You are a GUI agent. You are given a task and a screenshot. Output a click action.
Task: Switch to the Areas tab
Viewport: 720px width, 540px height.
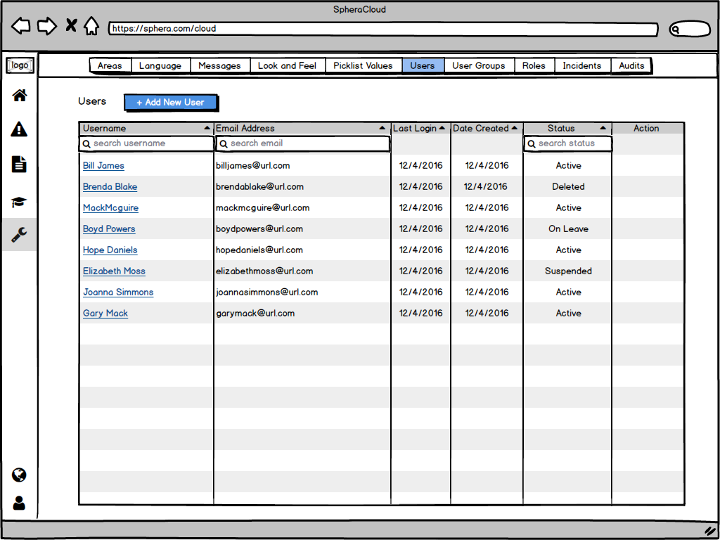coord(110,65)
